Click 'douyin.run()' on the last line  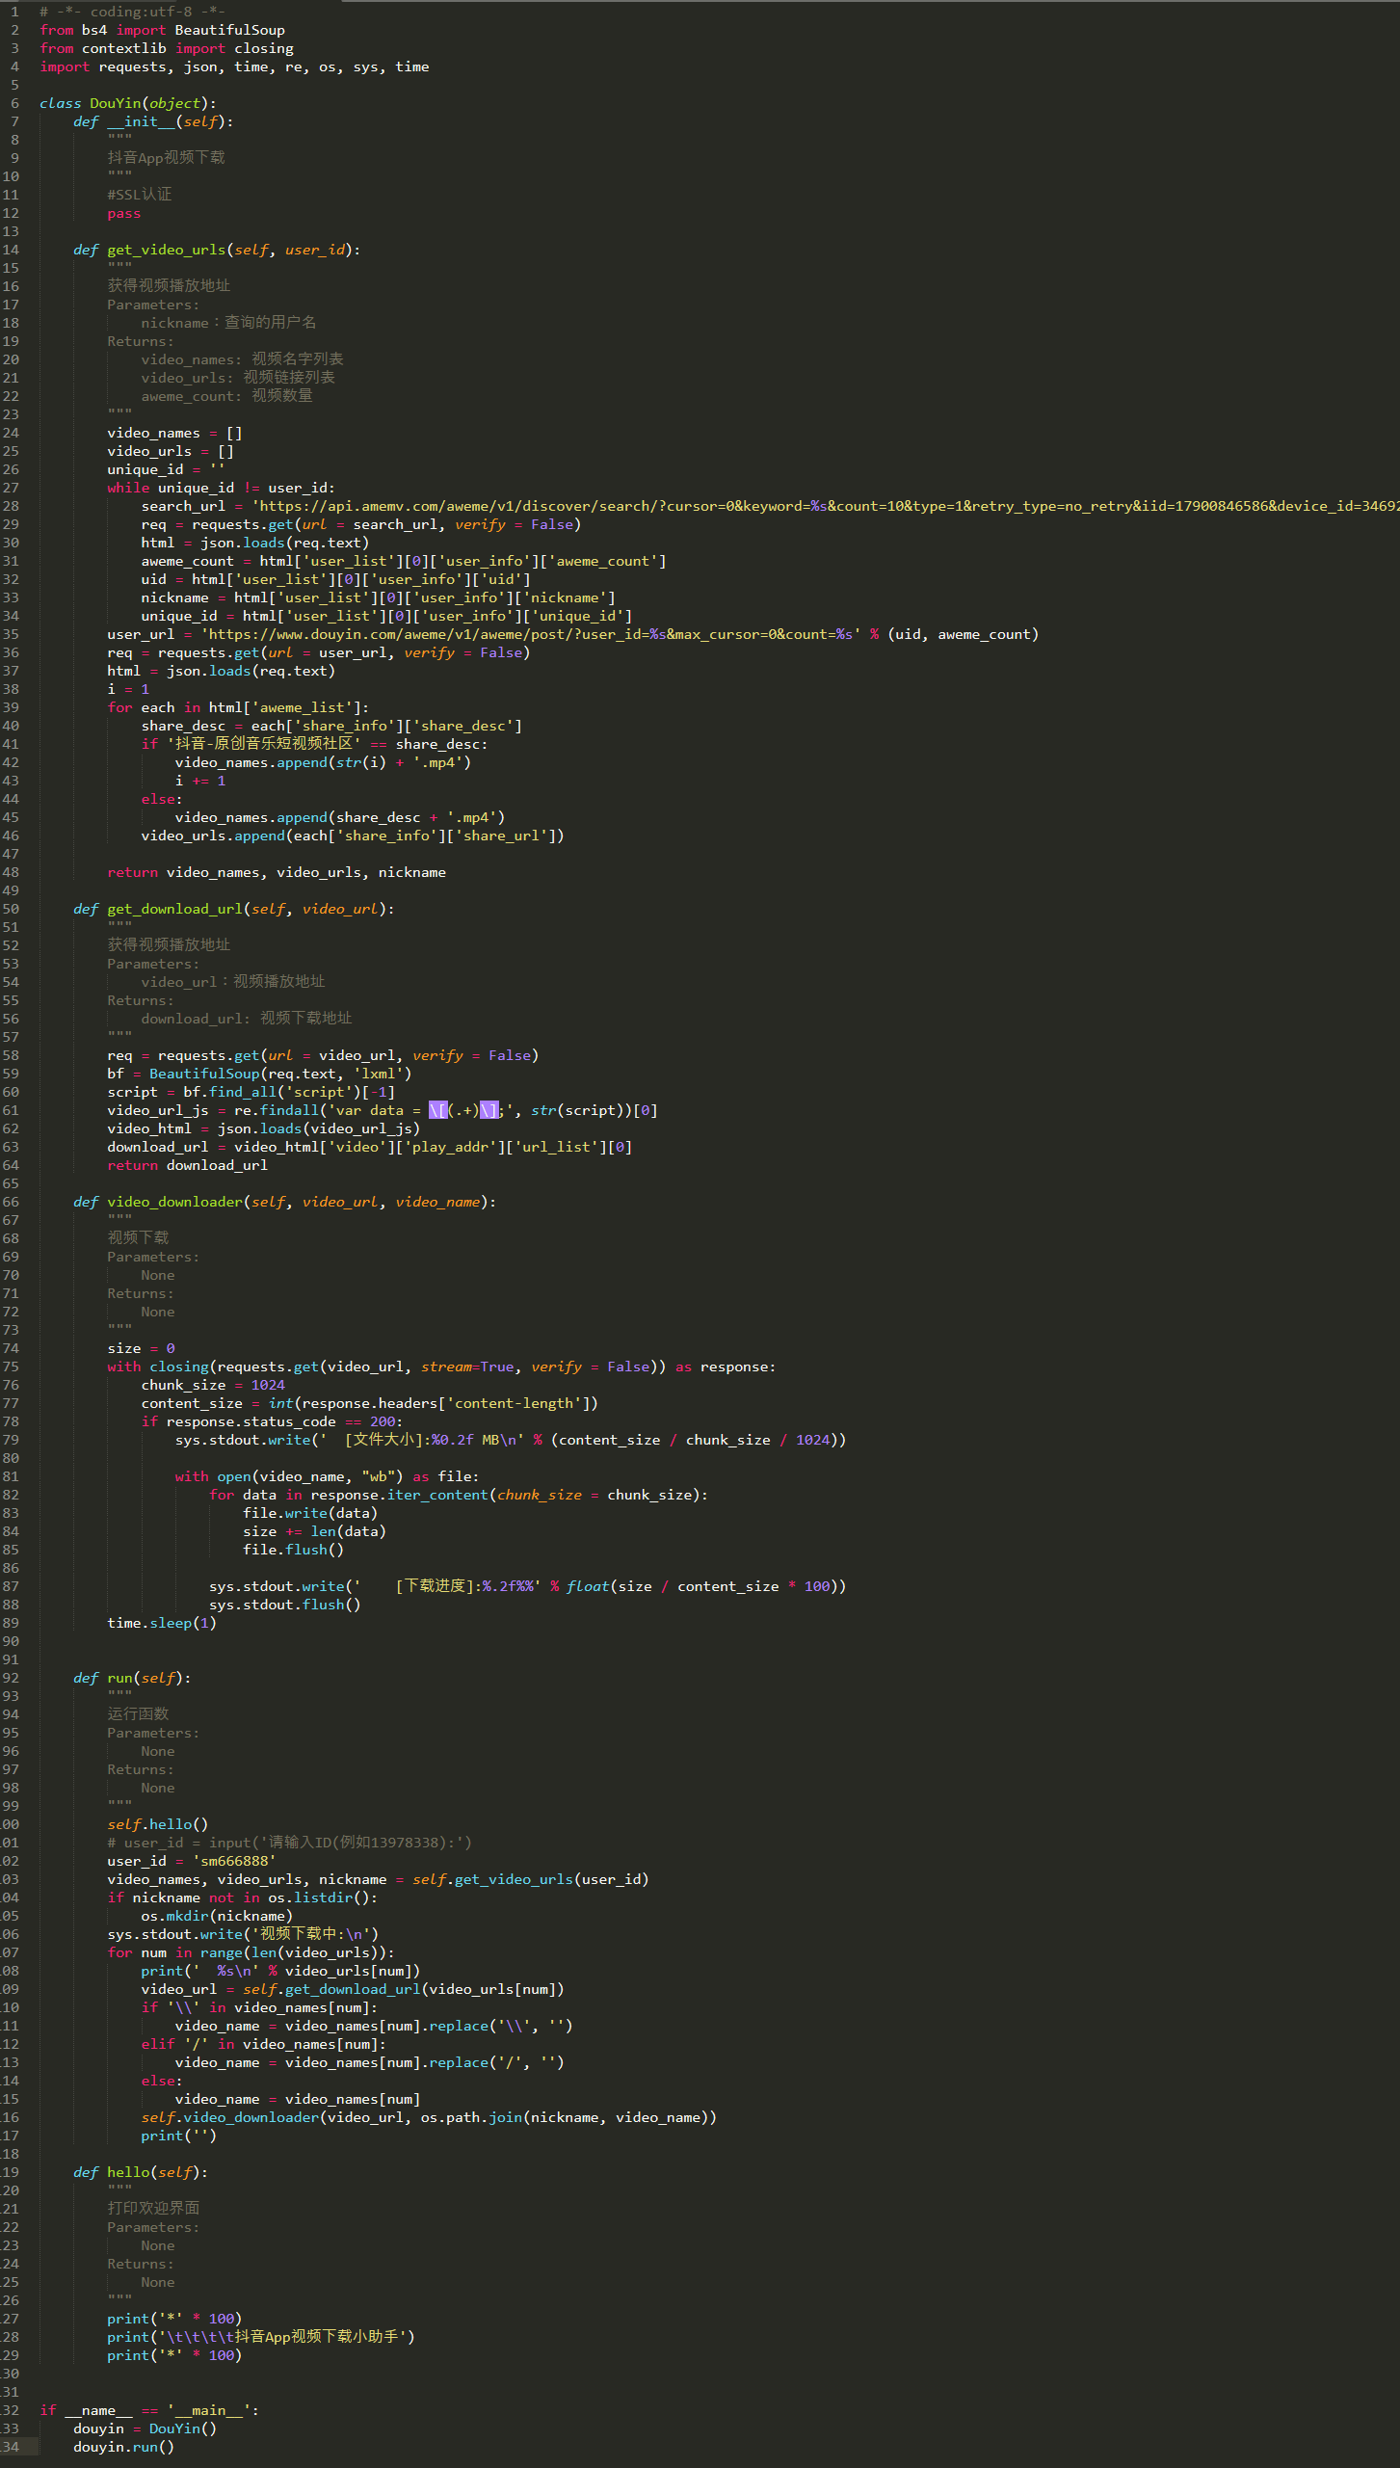point(123,2447)
